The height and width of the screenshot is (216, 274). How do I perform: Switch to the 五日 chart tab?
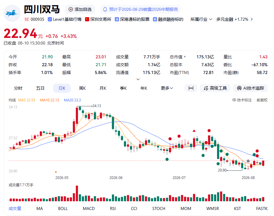pos(40,88)
